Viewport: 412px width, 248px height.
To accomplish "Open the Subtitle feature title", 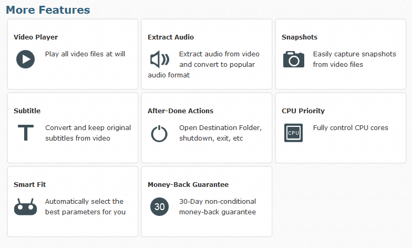I will point(27,111).
